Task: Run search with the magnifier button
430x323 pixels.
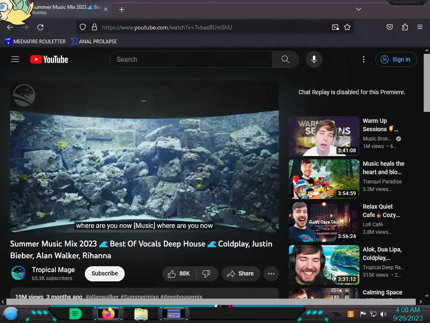Action: tap(285, 59)
